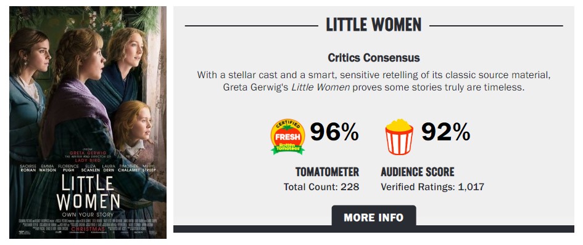Click the Critics Consensus heading
The width and height of the screenshot is (583, 245).
[x=374, y=58]
